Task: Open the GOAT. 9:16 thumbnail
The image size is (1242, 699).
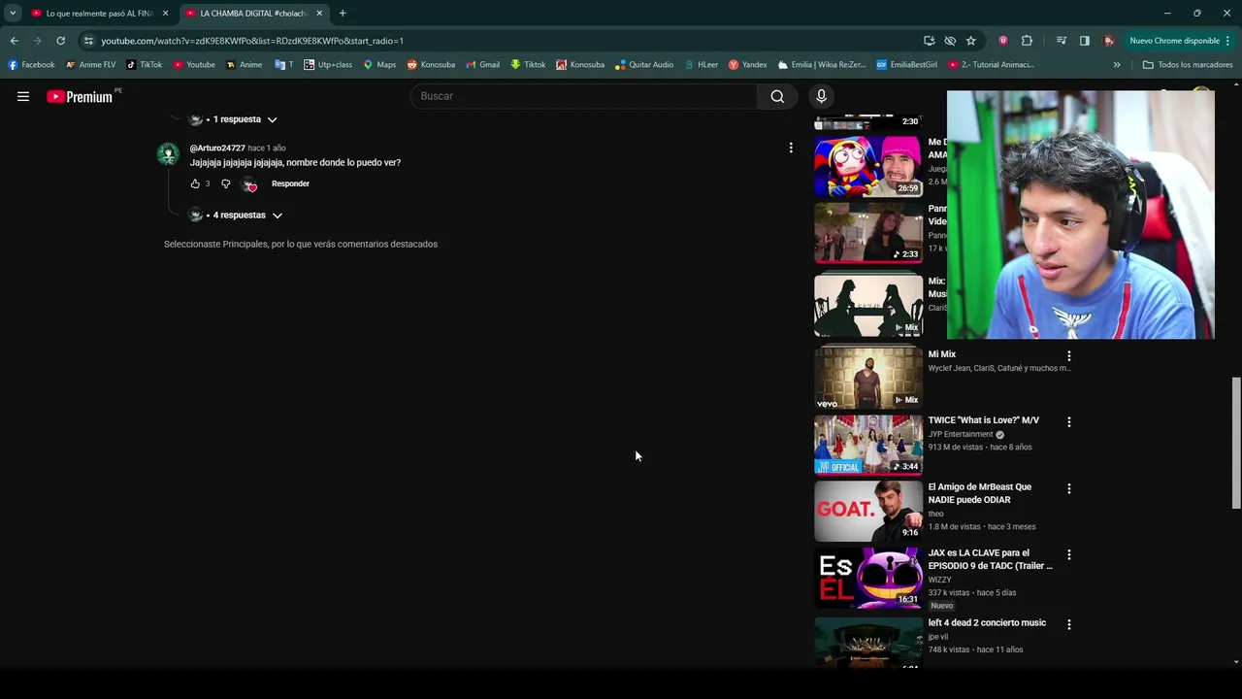Action: [867, 511]
